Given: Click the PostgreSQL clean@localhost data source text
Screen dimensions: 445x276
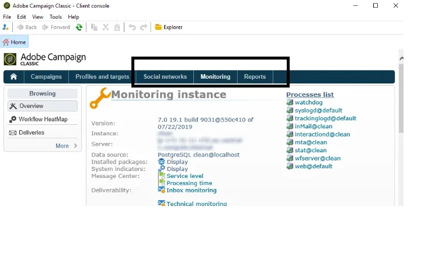Looking at the screenshot, I should pyautogui.click(x=199, y=155).
